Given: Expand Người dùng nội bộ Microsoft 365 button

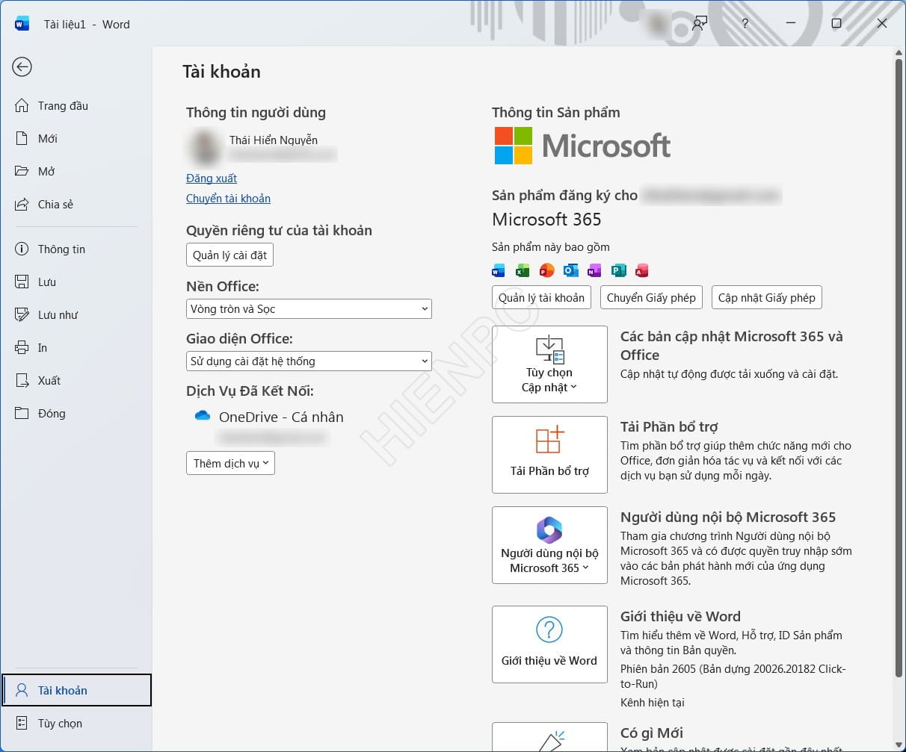Looking at the screenshot, I should pos(549,545).
